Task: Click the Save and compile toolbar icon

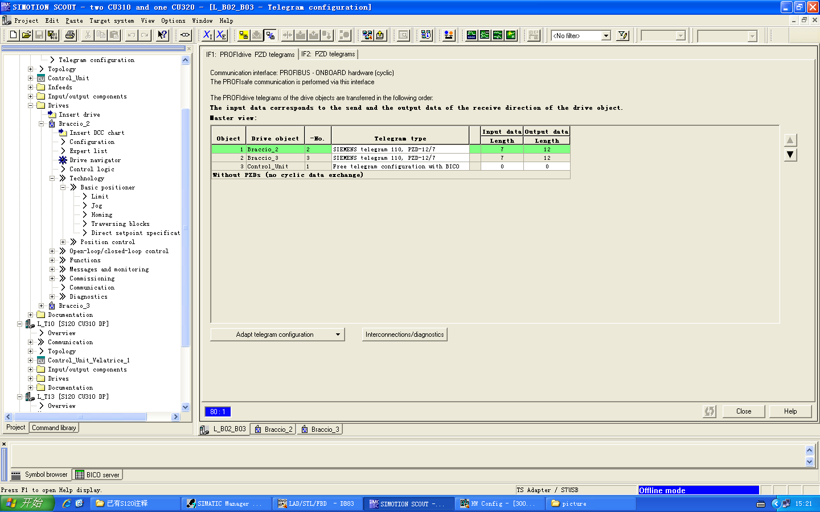Action: [x=52, y=35]
